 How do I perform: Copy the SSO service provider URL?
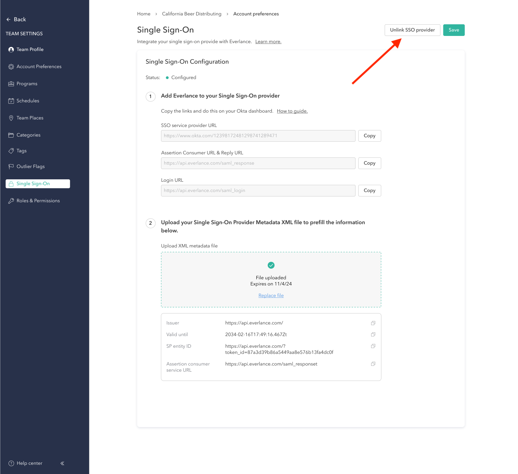369,136
